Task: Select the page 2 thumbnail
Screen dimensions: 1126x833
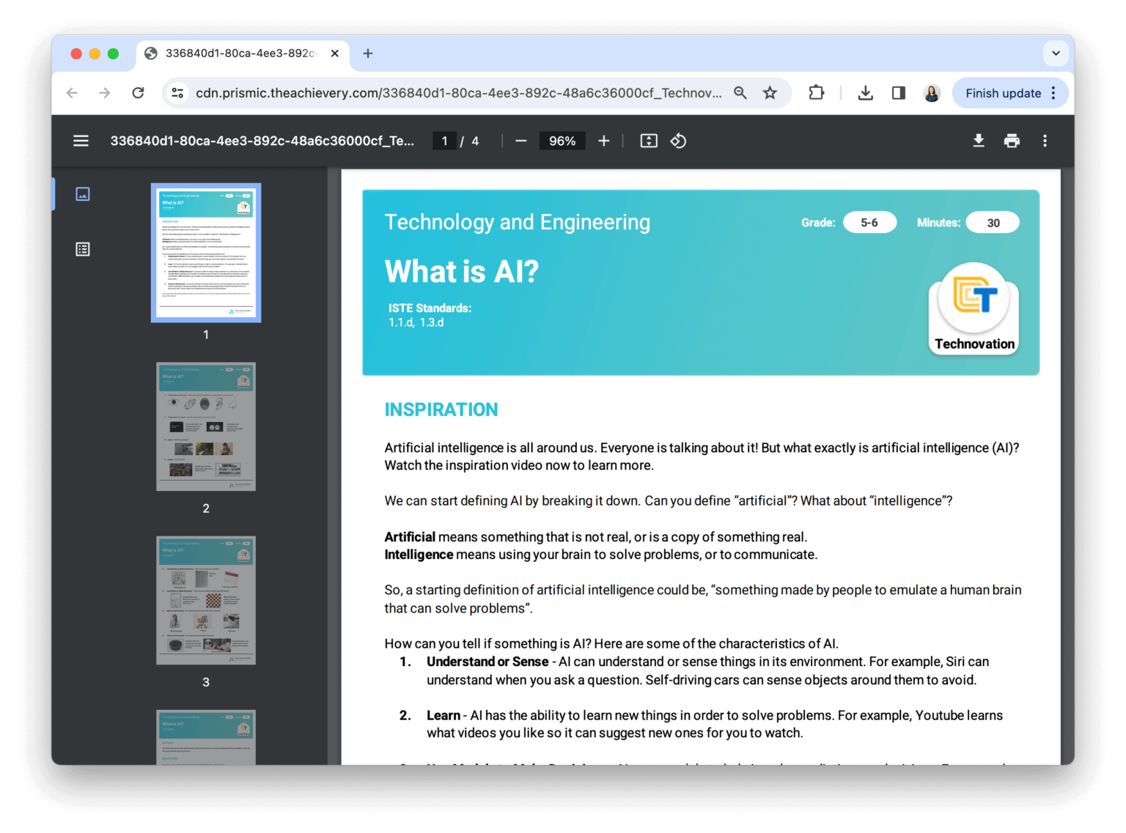Action: pyautogui.click(x=205, y=426)
